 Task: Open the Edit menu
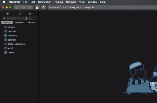click(x=33, y=2)
